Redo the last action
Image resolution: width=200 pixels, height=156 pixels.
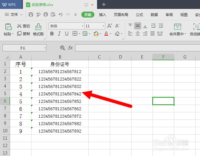click(x=68, y=15)
